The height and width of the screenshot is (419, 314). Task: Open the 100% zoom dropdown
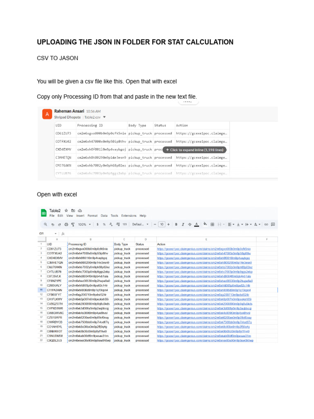click(85, 224)
